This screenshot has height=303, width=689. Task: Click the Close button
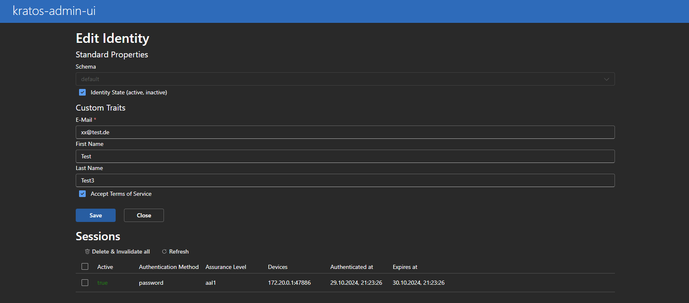click(144, 215)
